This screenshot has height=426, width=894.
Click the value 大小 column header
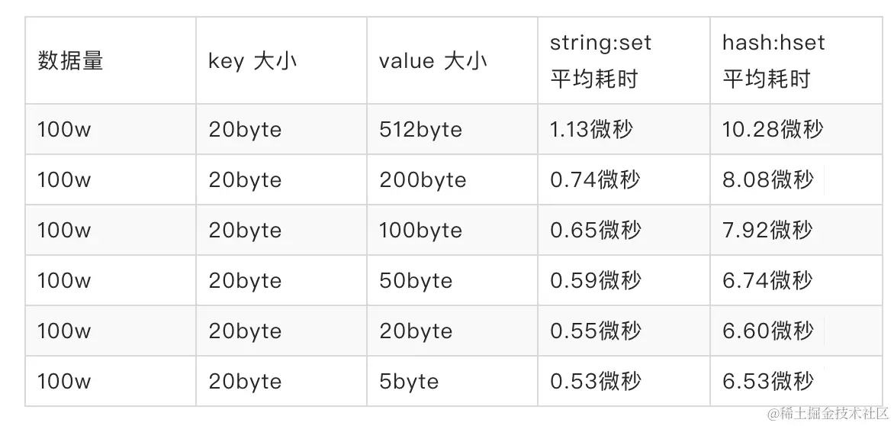(x=433, y=61)
